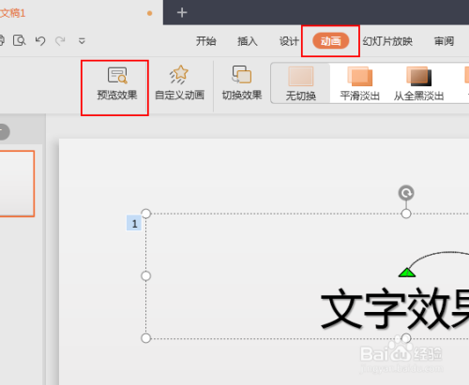
Task: Click the undo arrow icon
Action: tap(40, 41)
